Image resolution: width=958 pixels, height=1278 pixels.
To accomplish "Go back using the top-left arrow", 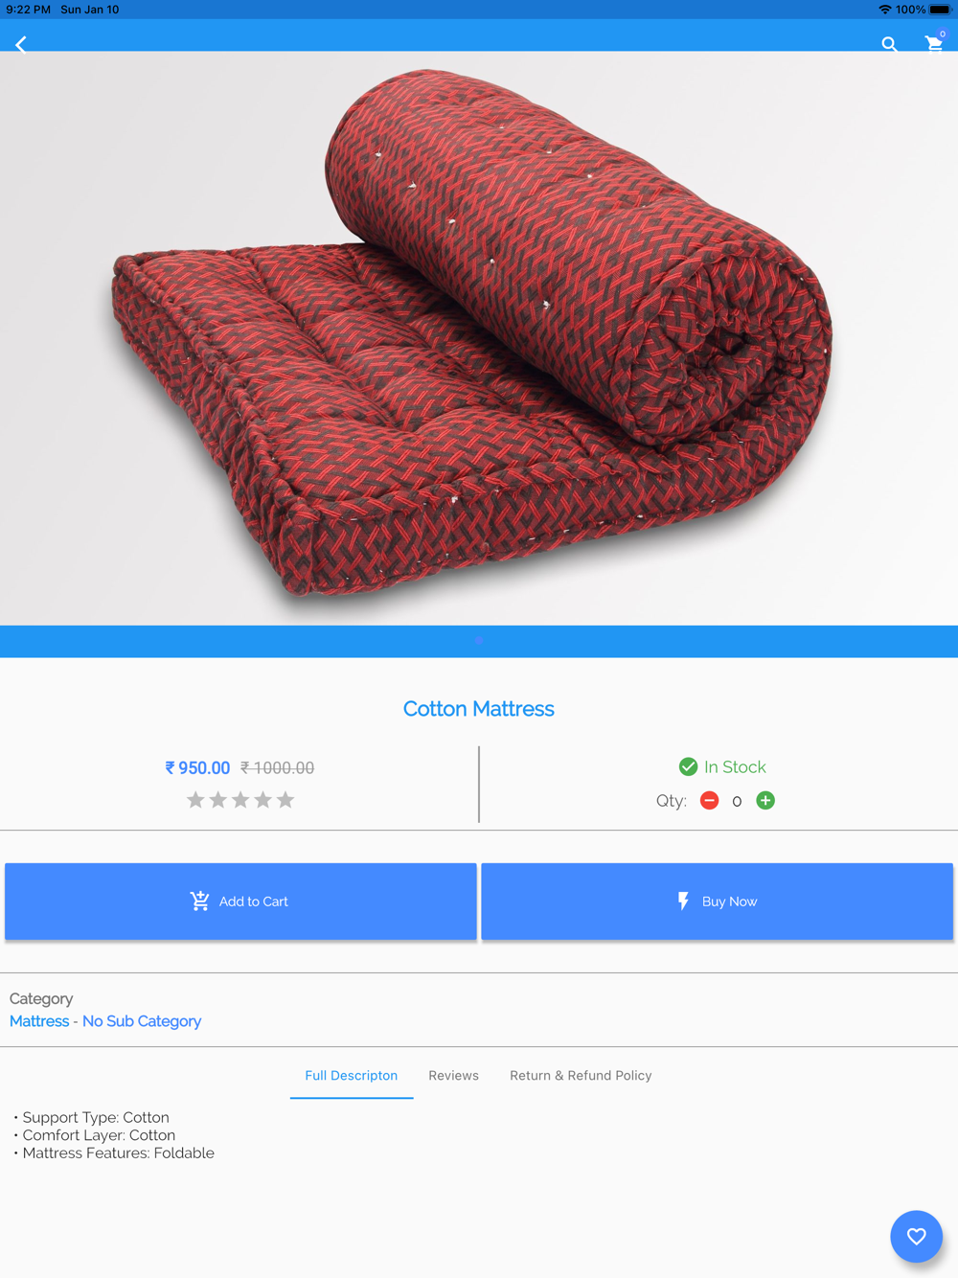I will tap(21, 44).
